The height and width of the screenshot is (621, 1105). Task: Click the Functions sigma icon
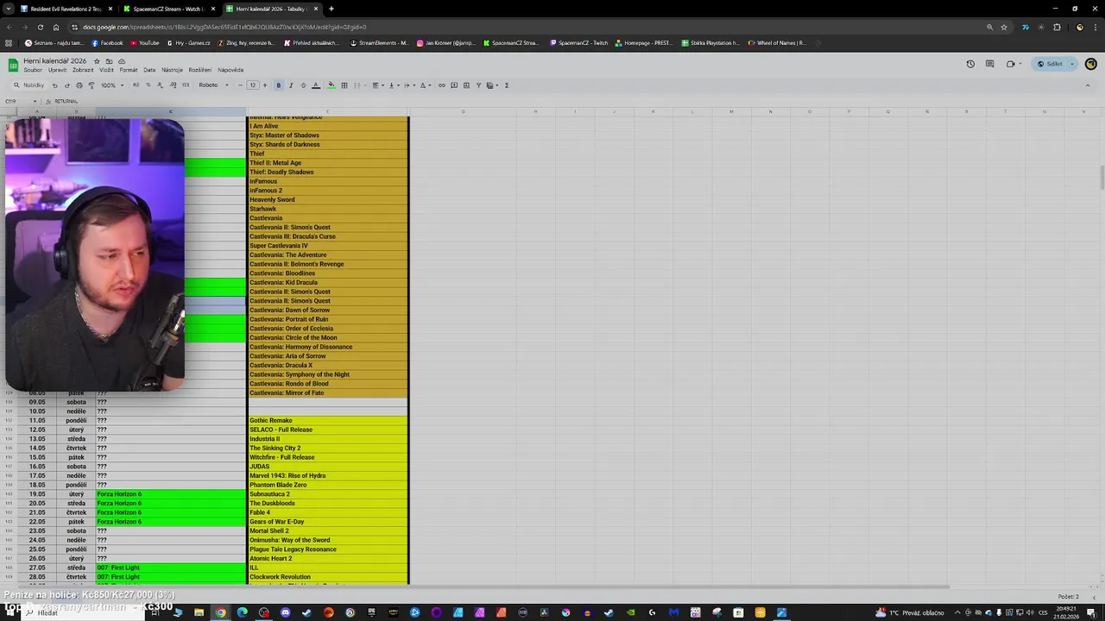(507, 85)
